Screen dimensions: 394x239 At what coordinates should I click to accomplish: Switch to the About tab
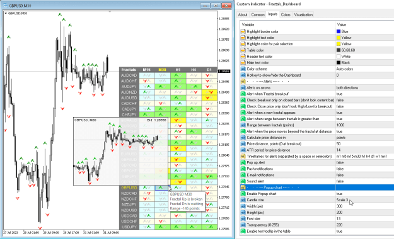243,14
